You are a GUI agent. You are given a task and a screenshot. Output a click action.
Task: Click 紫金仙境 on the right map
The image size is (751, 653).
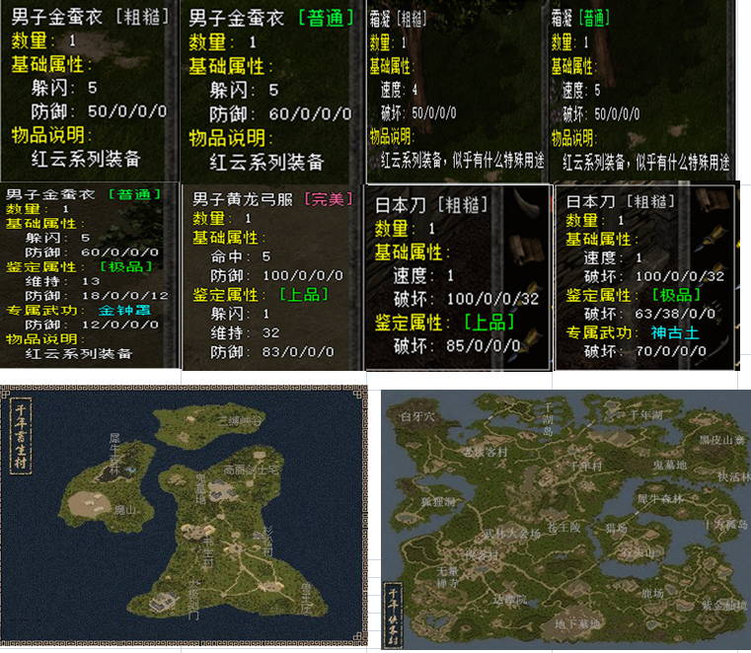722,605
